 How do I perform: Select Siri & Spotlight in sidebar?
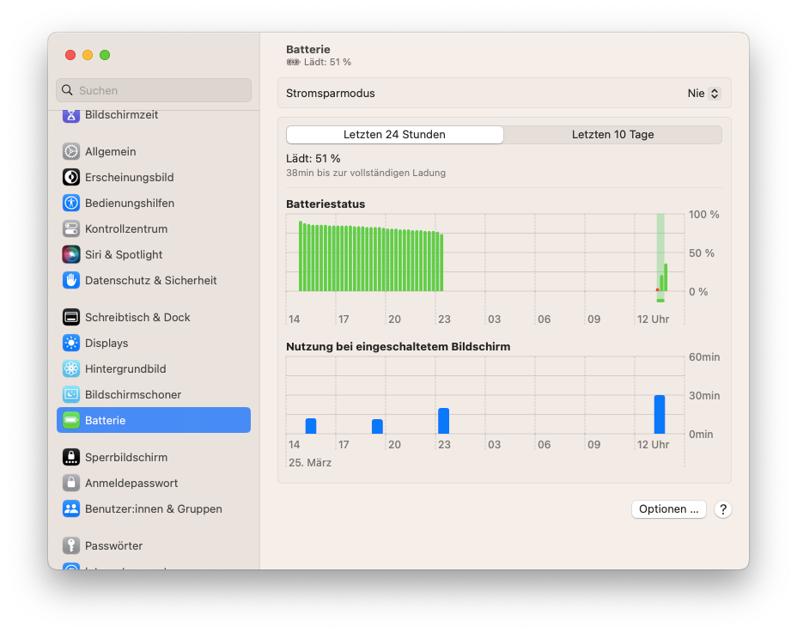tap(154, 255)
